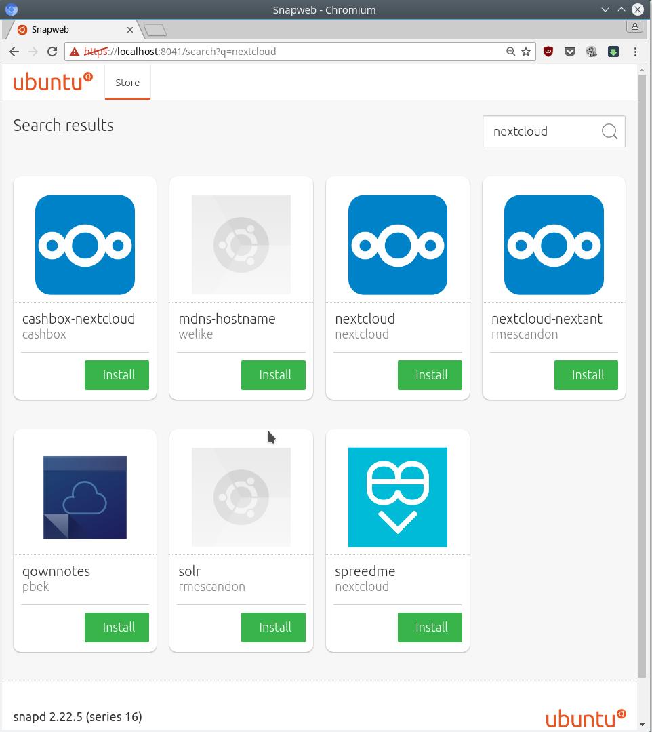The height and width of the screenshot is (732, 652).
Task: Click the ubuntu logo in header
Action: click(x=53, y=81)
